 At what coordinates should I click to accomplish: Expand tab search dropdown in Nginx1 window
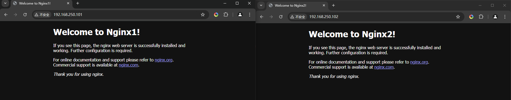coord(5,3)
